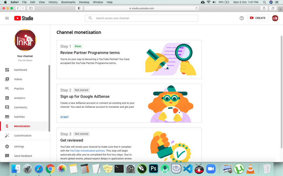Open Terminal from the Dock

(119, 169)
